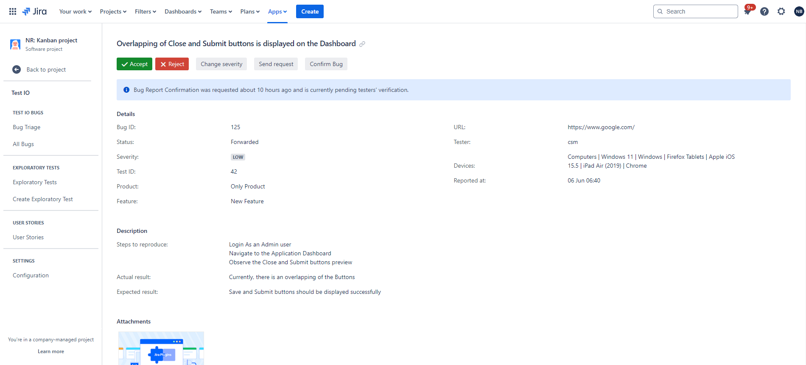The width and height of the screenshot is (806, 365).
Task: Click the Change severity button
Action: pyautogui.click(x=221, y=64)
